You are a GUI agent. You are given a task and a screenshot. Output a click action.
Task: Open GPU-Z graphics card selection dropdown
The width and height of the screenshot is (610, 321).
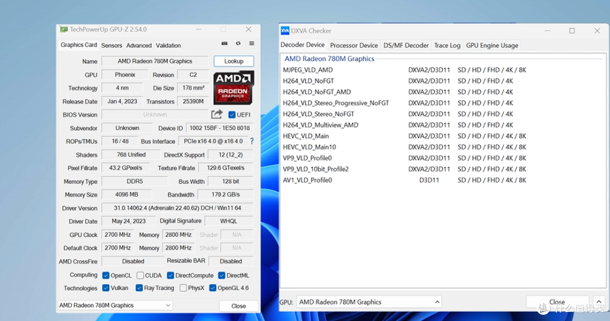coord(115,305)
